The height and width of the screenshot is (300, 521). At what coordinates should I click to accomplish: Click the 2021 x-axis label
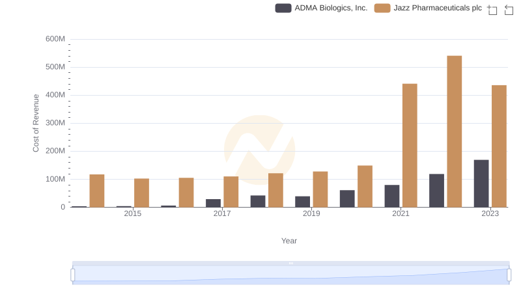(401, 213)
